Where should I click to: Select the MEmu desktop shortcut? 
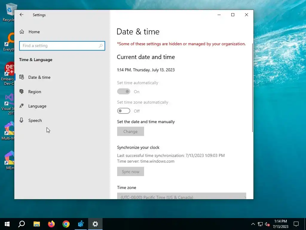(x=9, y=160)
